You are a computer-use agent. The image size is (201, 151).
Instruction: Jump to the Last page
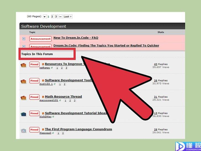tap(68, 17)
